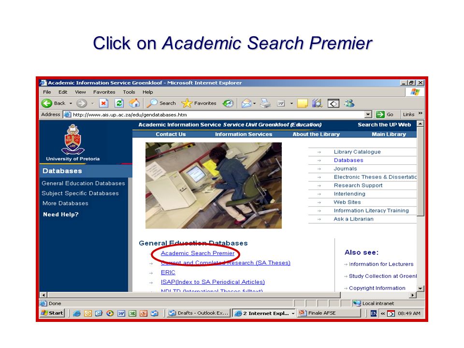Viewport: 464px width, 348px height.
Task: Expand hidden tray icons with double chevron
Action: (x=383, y=313)
